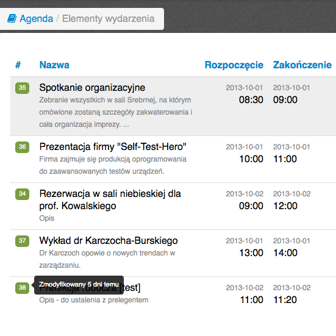This screenshot has height=336, width=336.
Task: Click the 11:20 end time cell
Action: (x=285, y=300)
